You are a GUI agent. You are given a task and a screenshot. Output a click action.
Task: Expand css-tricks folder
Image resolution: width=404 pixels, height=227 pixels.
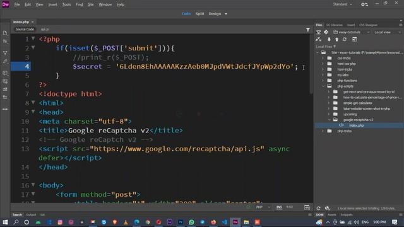323,58
